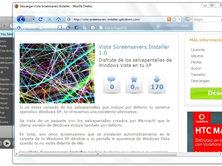Select Rock genre in the music player
This screenshot has height=166, width=222.
(x=3, y=117)
